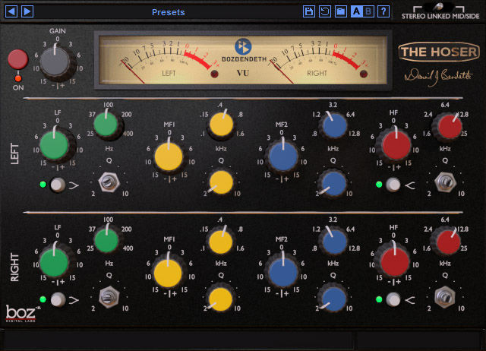Go to the next preset arrow
The width and height of the screenshot is (486, 351).
pyautogui.click(x=27, y=11)
